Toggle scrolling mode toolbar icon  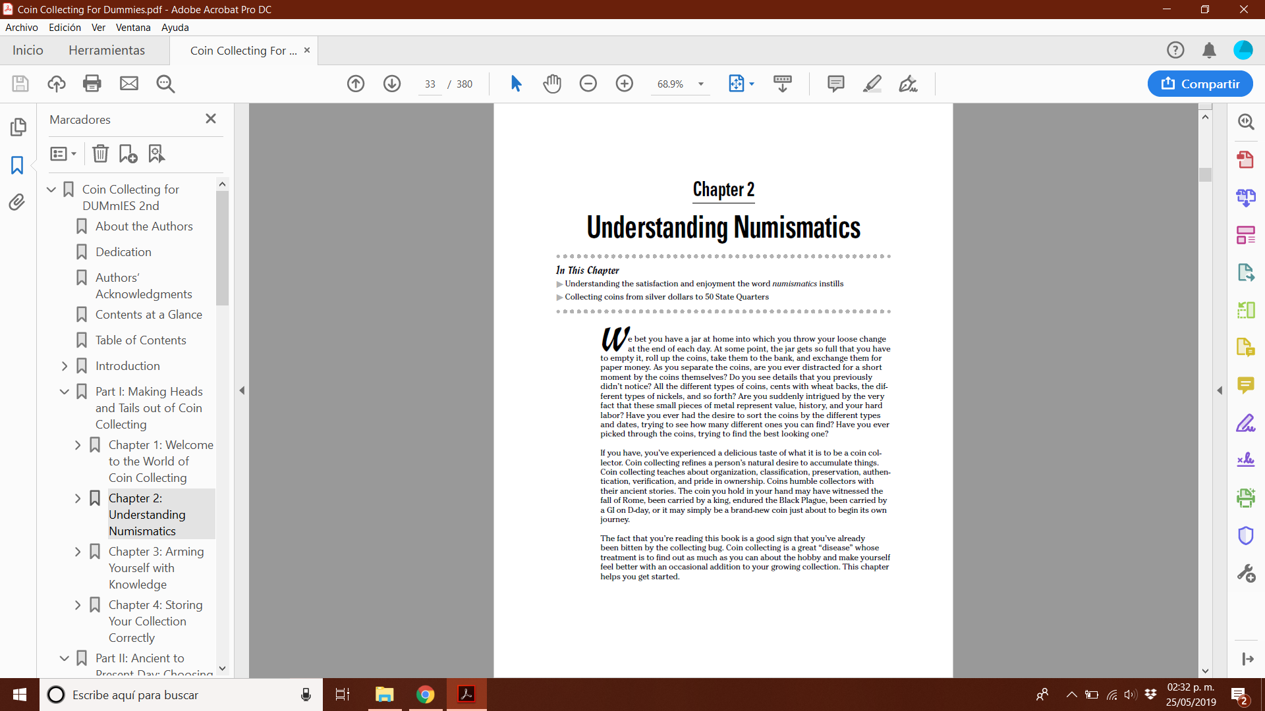coord(783,84)
